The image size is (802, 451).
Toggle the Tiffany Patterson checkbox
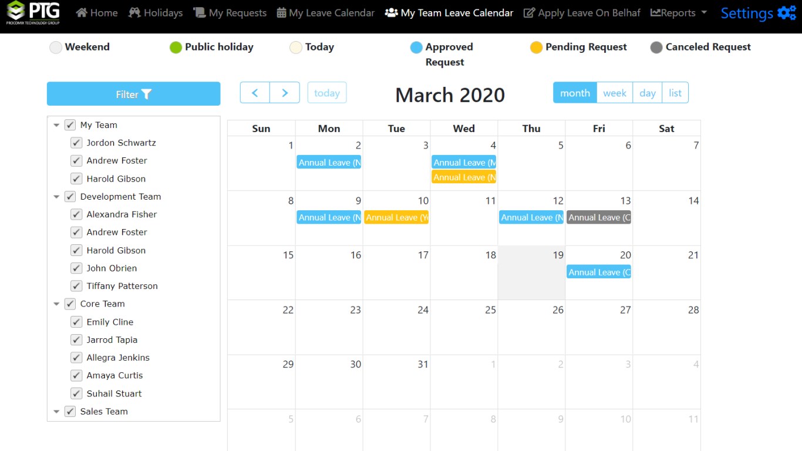point(76,286)
